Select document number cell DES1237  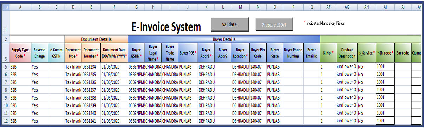click(91, 90)
